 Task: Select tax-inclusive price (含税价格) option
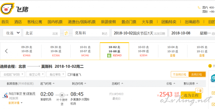pos(197,74)
